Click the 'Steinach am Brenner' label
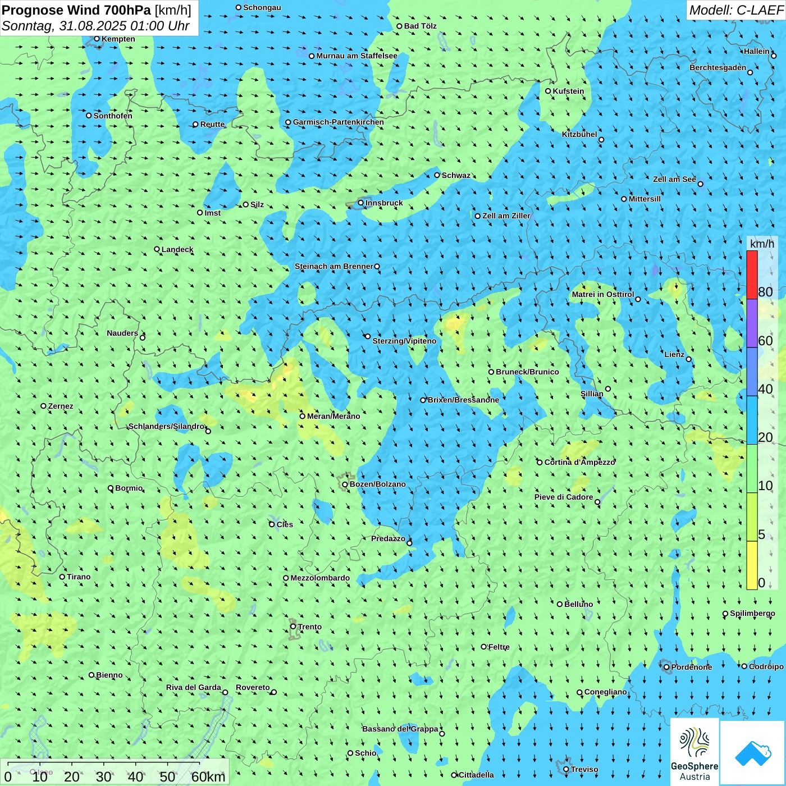Viewport: 786px width, 786px height. pos(334,266)
